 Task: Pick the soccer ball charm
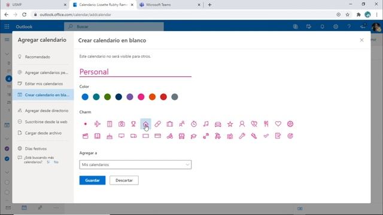pos(290,124)
